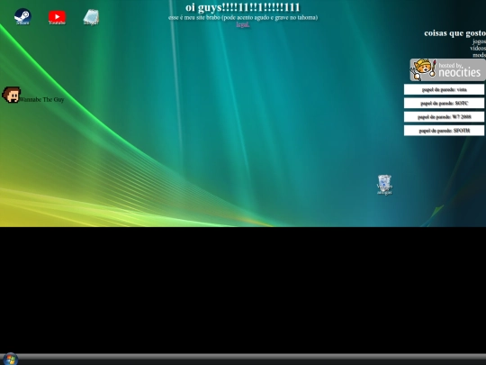Click the Windows Start orb
Viewport: 486px width, 365px height.
pos(11,359)
